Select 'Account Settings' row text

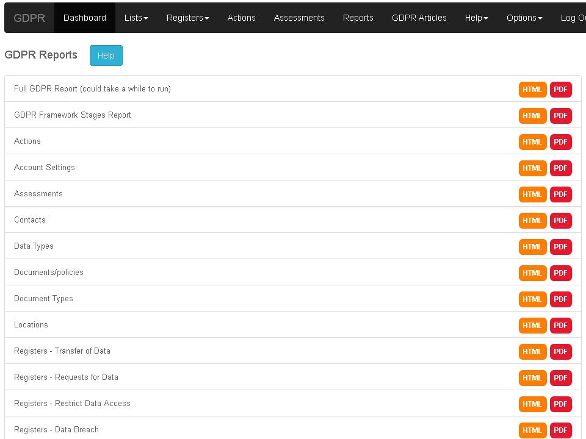[x=45, y=167]
